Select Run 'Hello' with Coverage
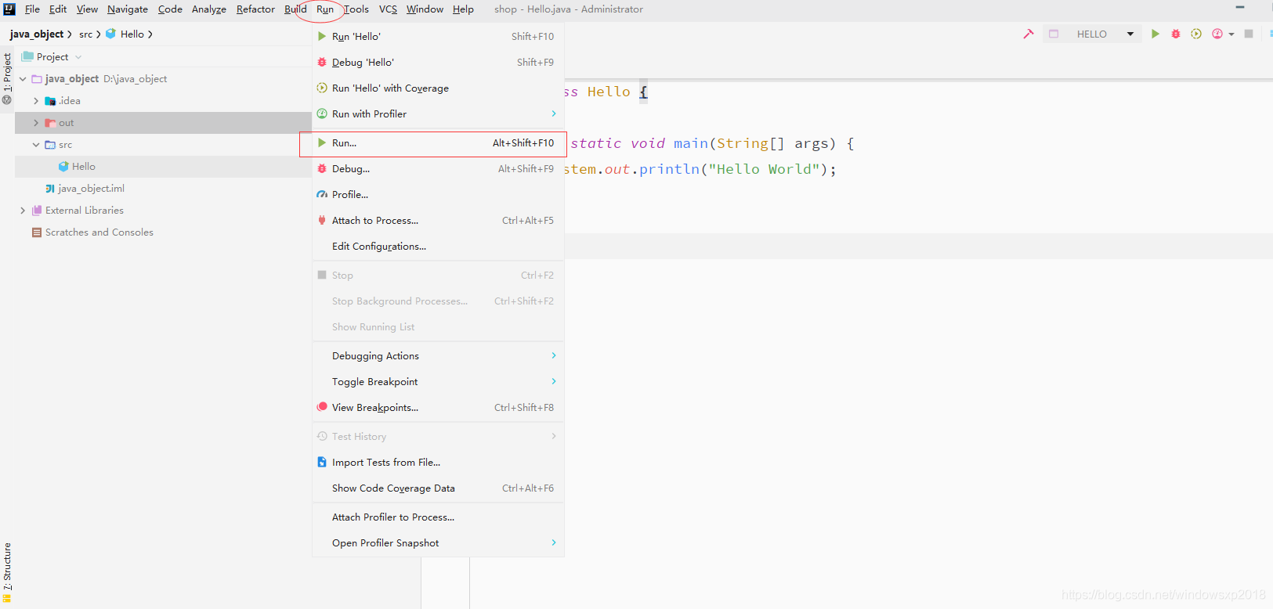 438,88
